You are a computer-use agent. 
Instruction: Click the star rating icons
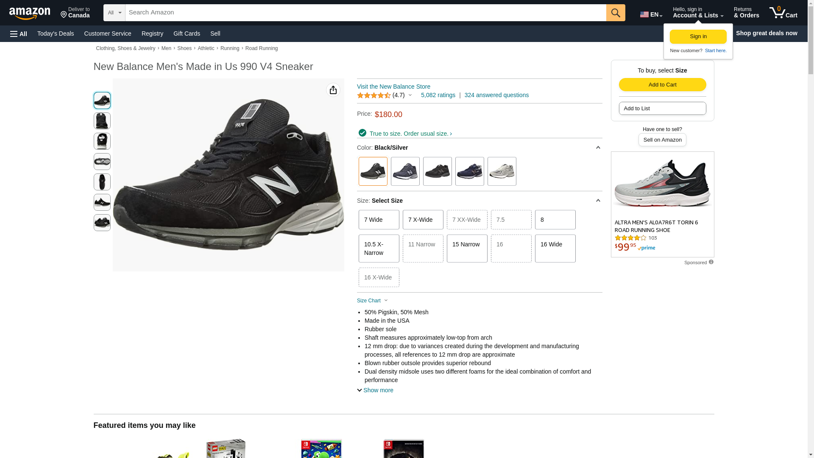click(x=374, y=95)
